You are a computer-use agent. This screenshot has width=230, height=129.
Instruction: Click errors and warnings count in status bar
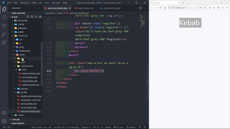point(7,127)
